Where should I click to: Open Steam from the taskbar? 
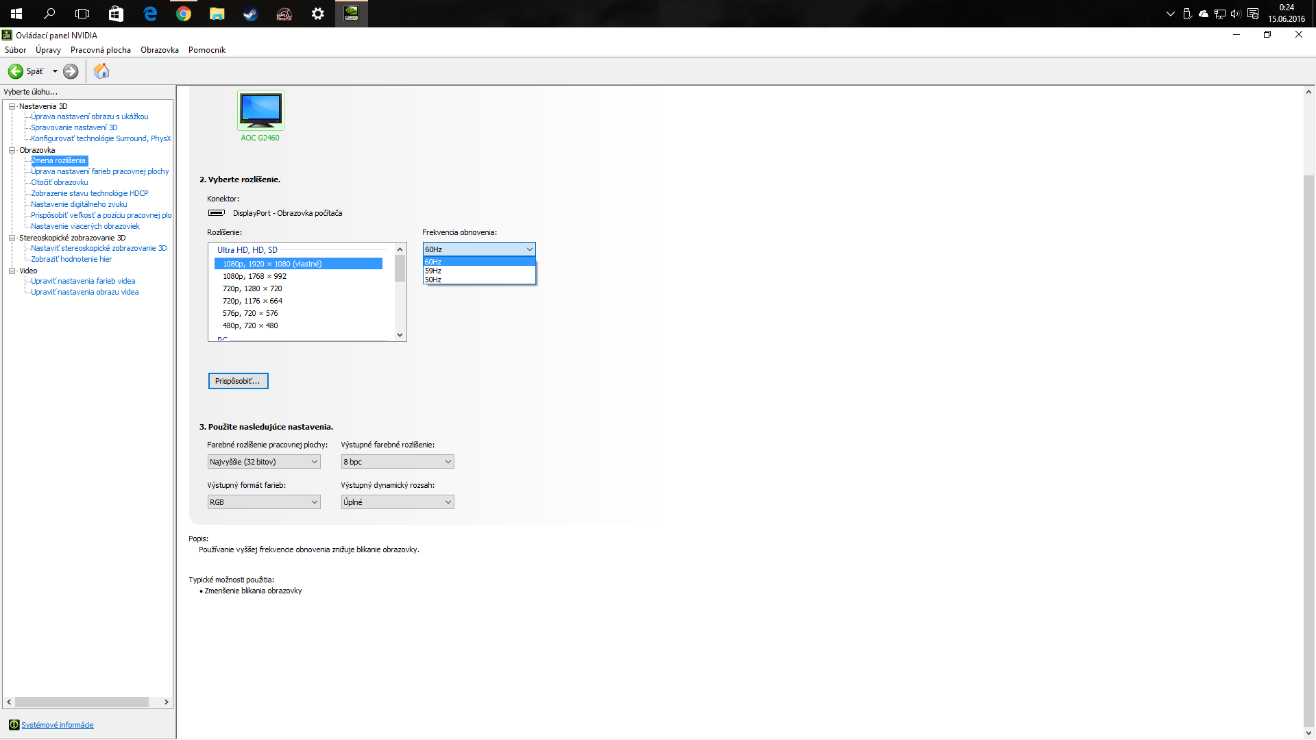coord(250,14)
